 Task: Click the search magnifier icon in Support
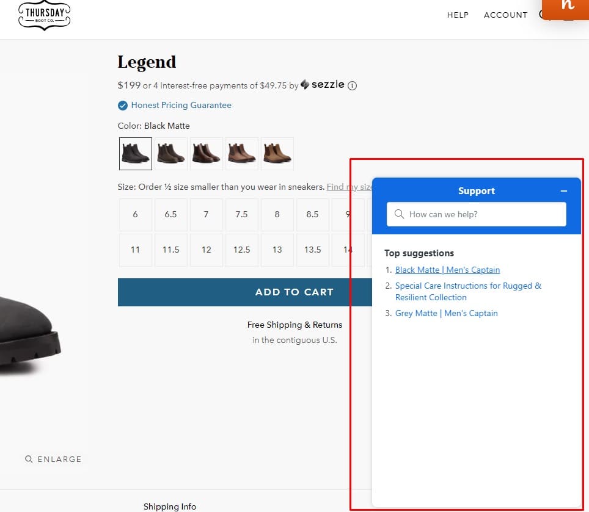pyautogui.click(x=400, y=214)
